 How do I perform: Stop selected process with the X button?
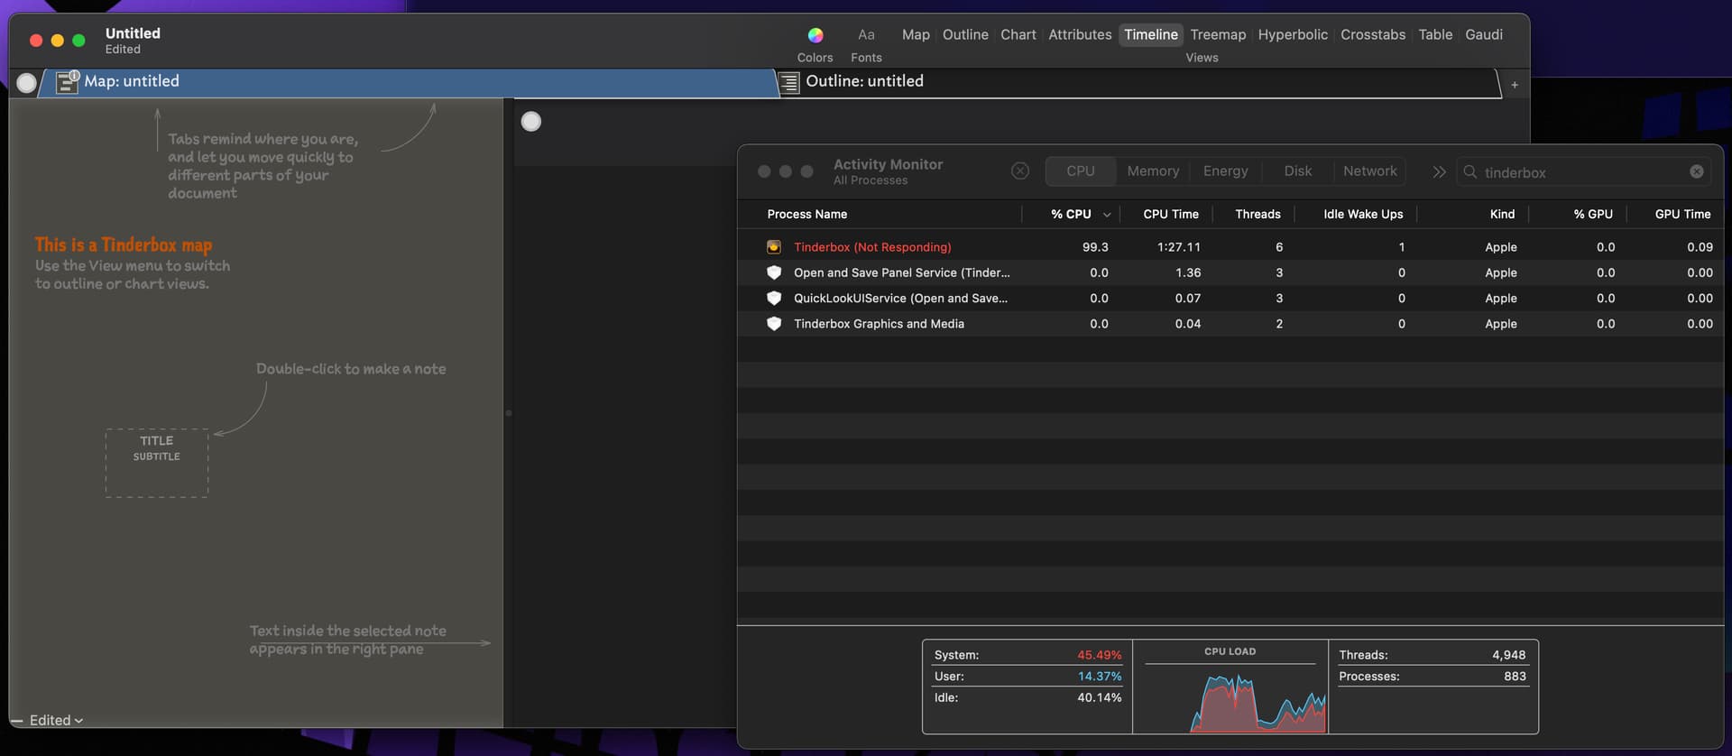coord(1020,171)
